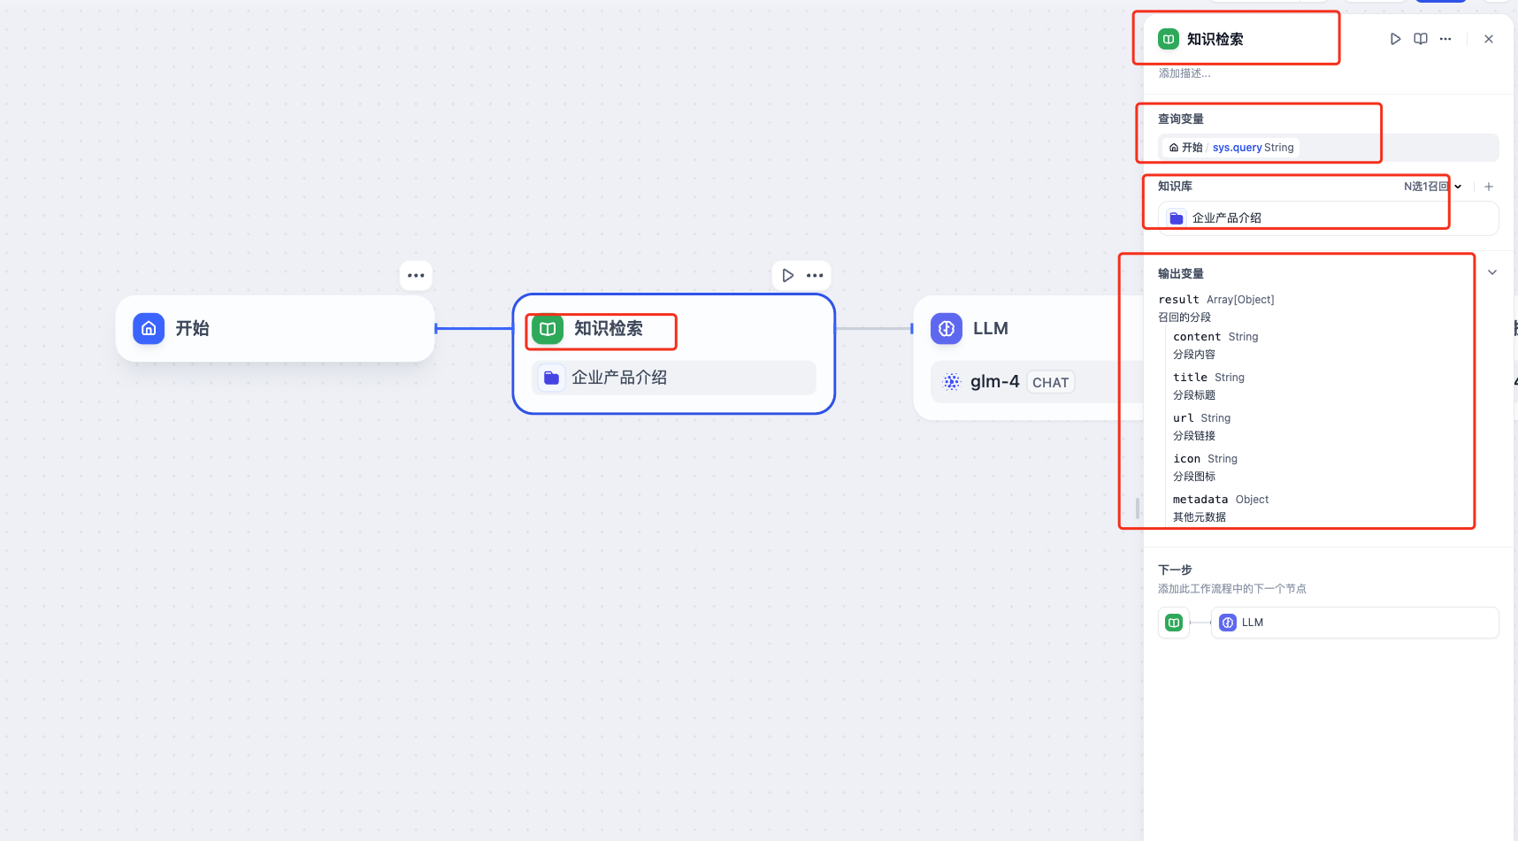Image resolution: width=1518 pixels, height=841 pixels.
Task: Close the knowledge retrieval panel
Action: pos(1489,39)
